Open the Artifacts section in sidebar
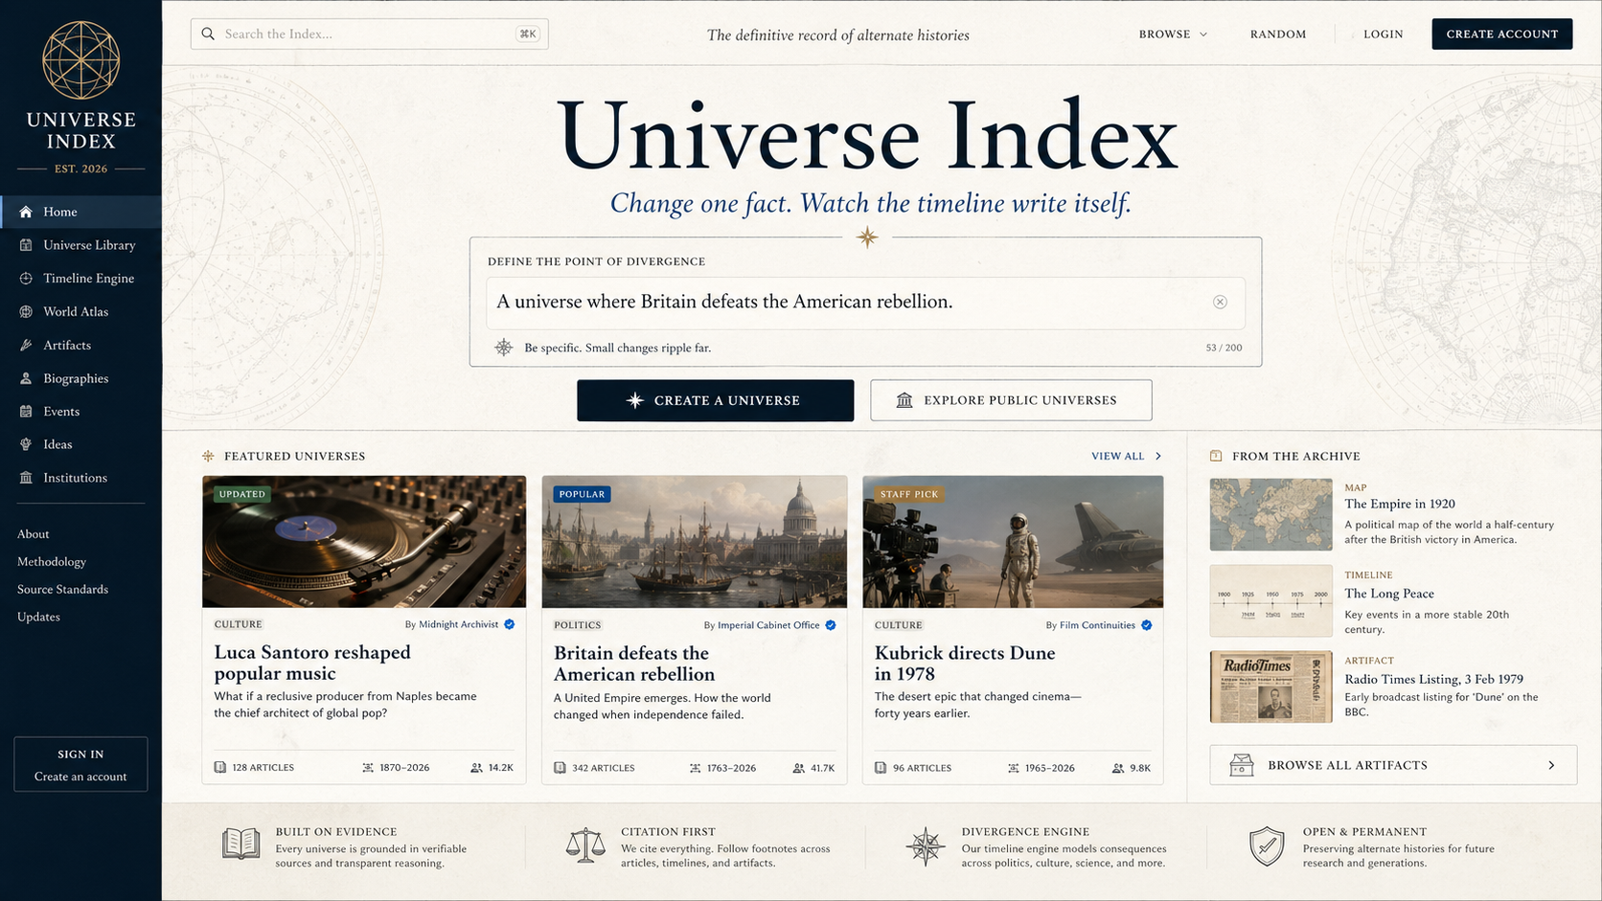 (x=66, y=346)
